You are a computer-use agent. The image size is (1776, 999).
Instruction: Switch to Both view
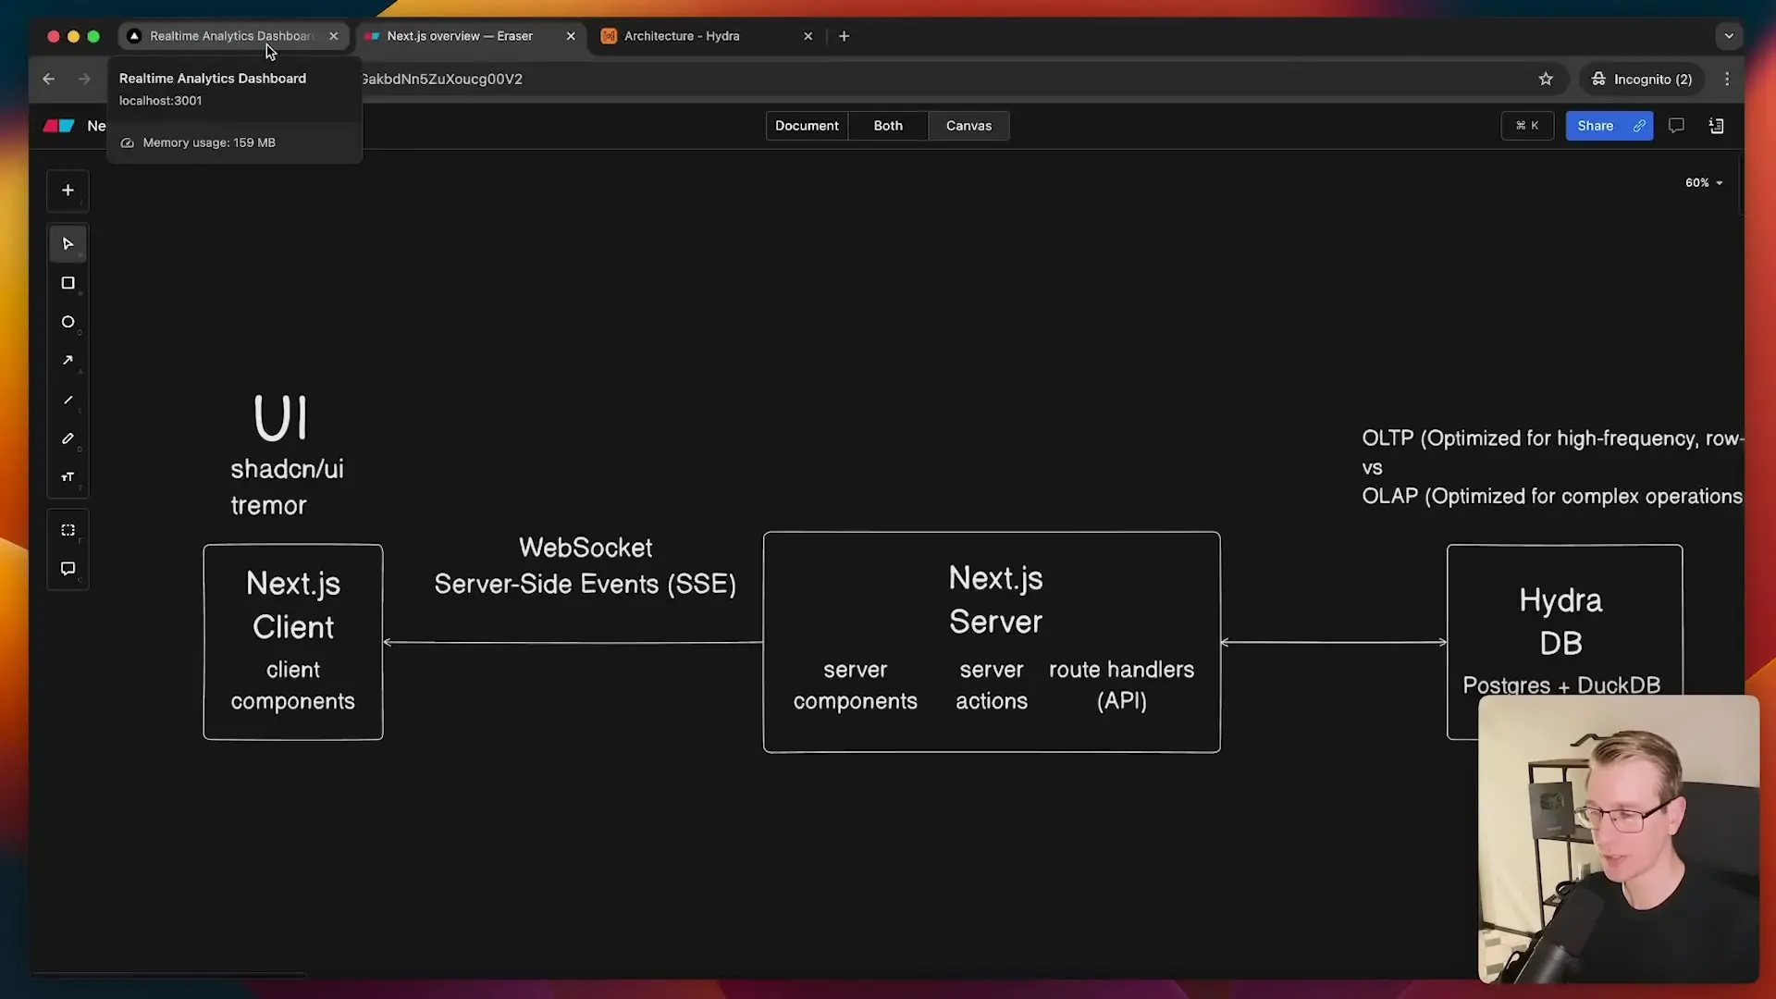(888, 126)
